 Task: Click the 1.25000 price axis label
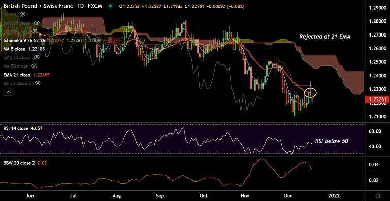tap(378, 62)
